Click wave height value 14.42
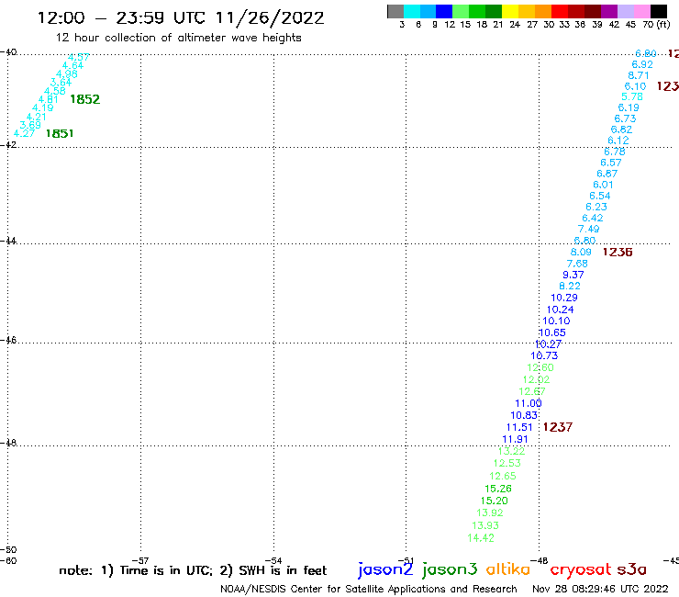Viewport: 679px width, 597px height. click(481, 538)
